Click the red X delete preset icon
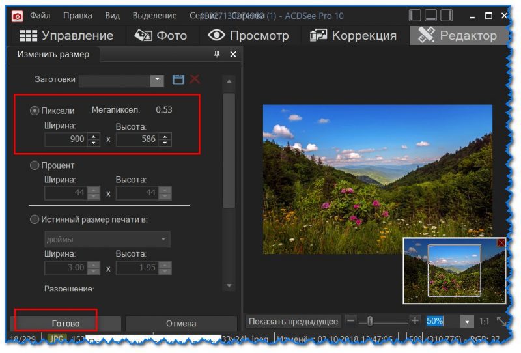This screenshot has width=521, height=353. coord(195,79)
